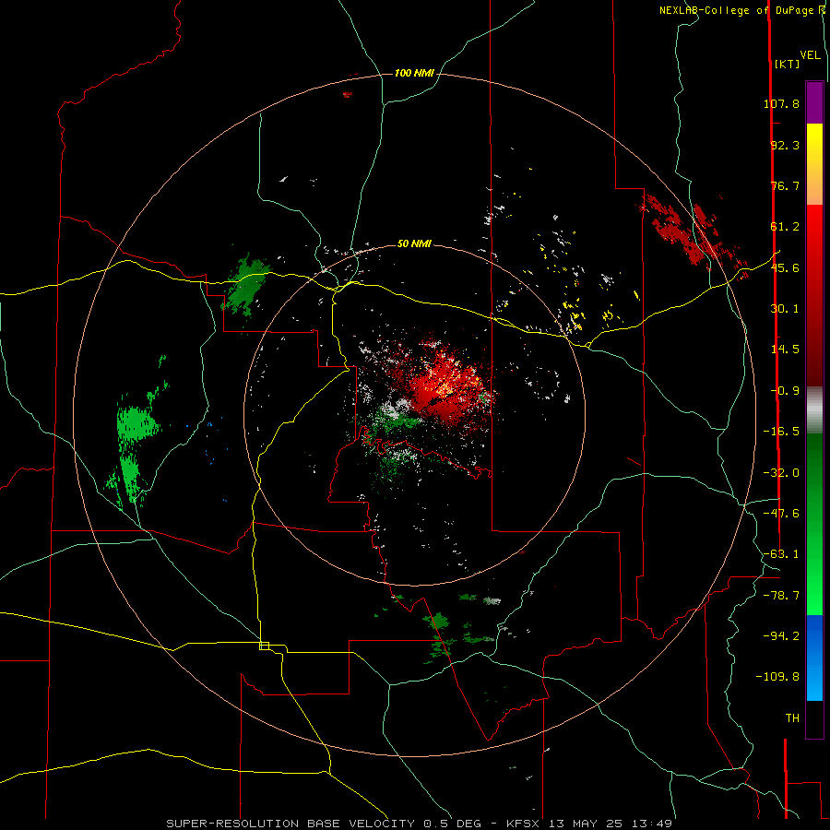Pick the purple segment of the velocity color bar
This screenshot has width=830, height=830.
814,103
